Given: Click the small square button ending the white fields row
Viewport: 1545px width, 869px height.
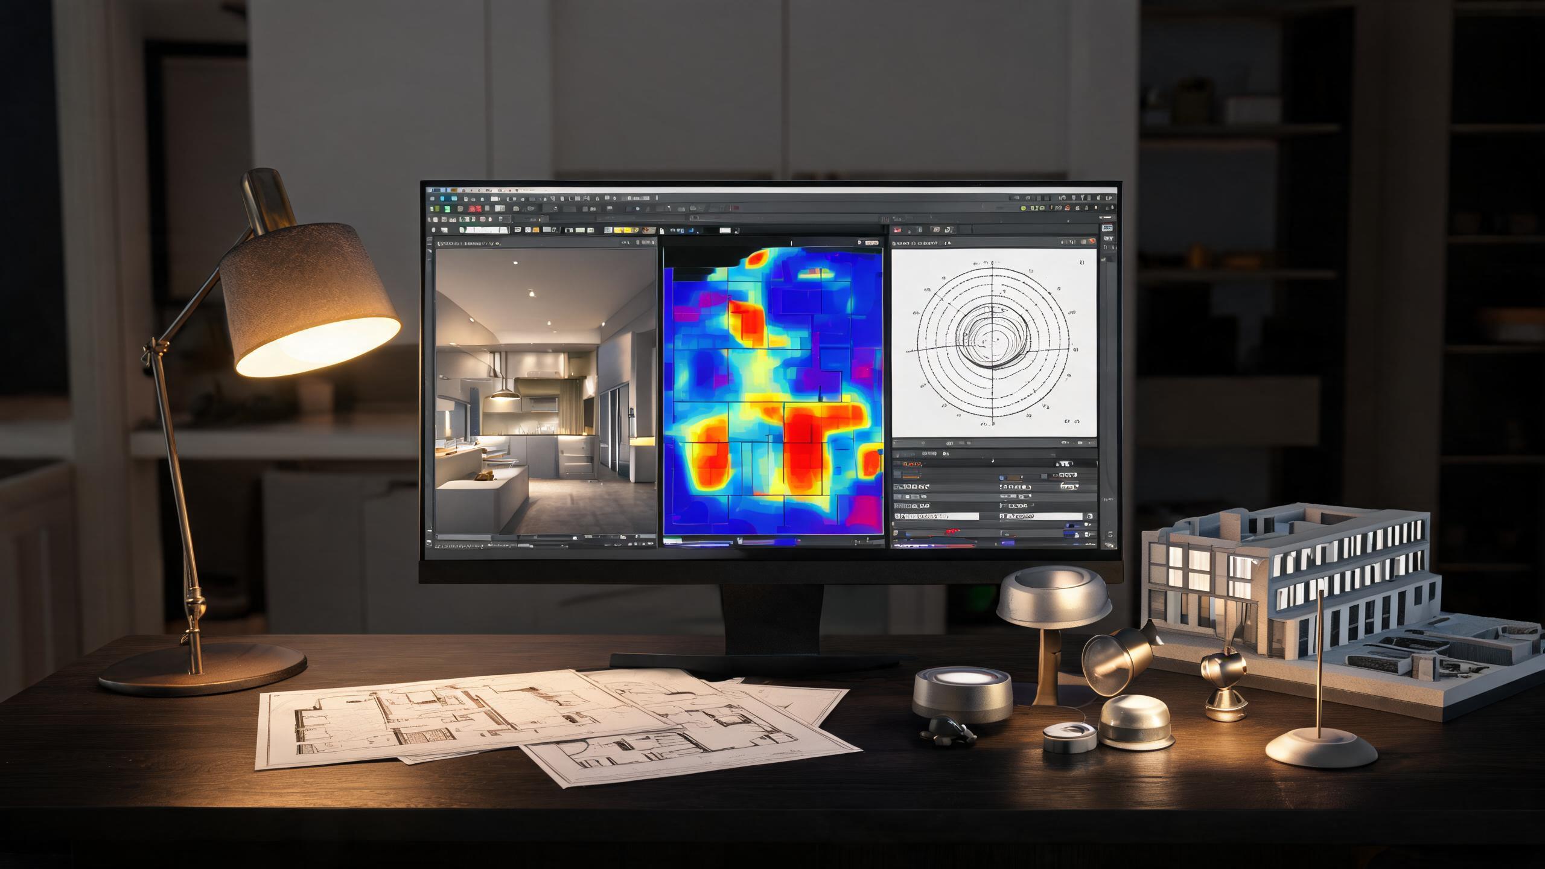Looking at the screenshot, I should pos(1090,517).
